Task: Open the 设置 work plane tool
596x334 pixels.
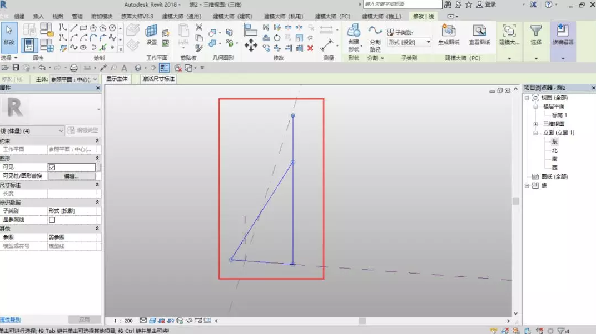Action: (151, 35)
